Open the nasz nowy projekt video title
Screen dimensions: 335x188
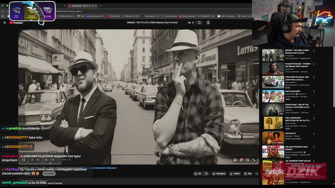(293, 91)
